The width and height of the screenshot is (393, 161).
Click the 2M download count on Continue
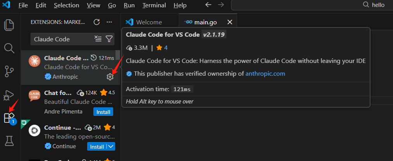97,127
